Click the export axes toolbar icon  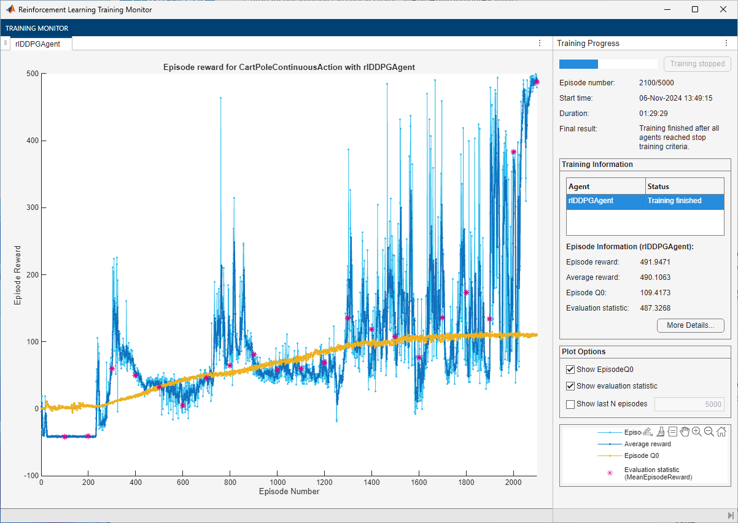click(647, 432)
